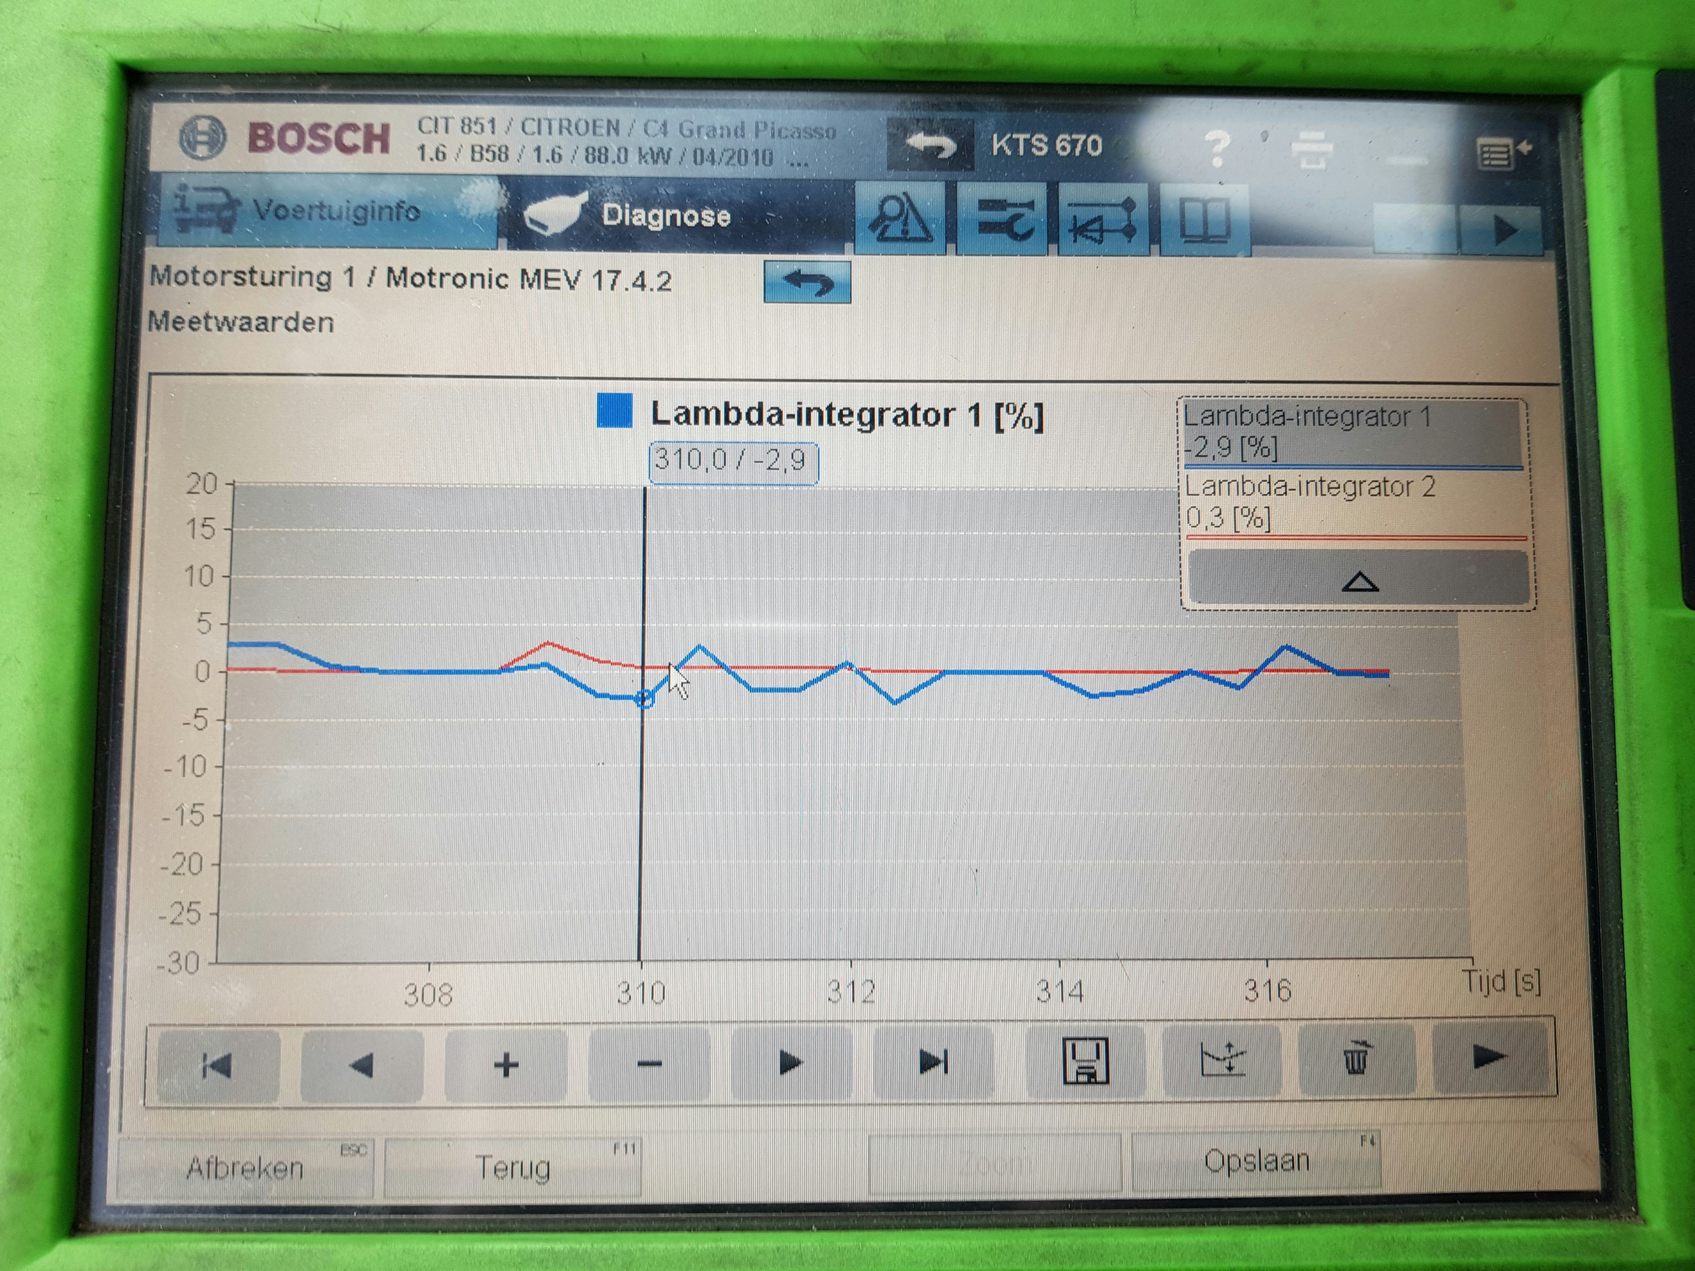
Task: Zoom in with the plus button
Action: pyautogui.click(x=506, y=1065)
